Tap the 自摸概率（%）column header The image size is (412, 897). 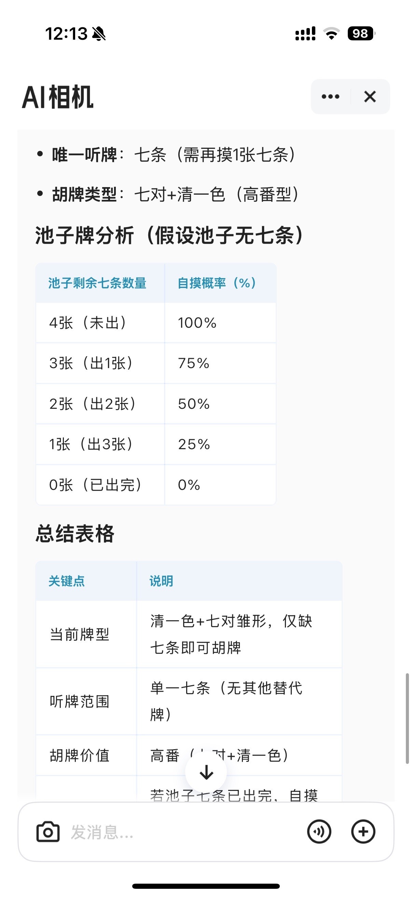(x=217, y=283)
